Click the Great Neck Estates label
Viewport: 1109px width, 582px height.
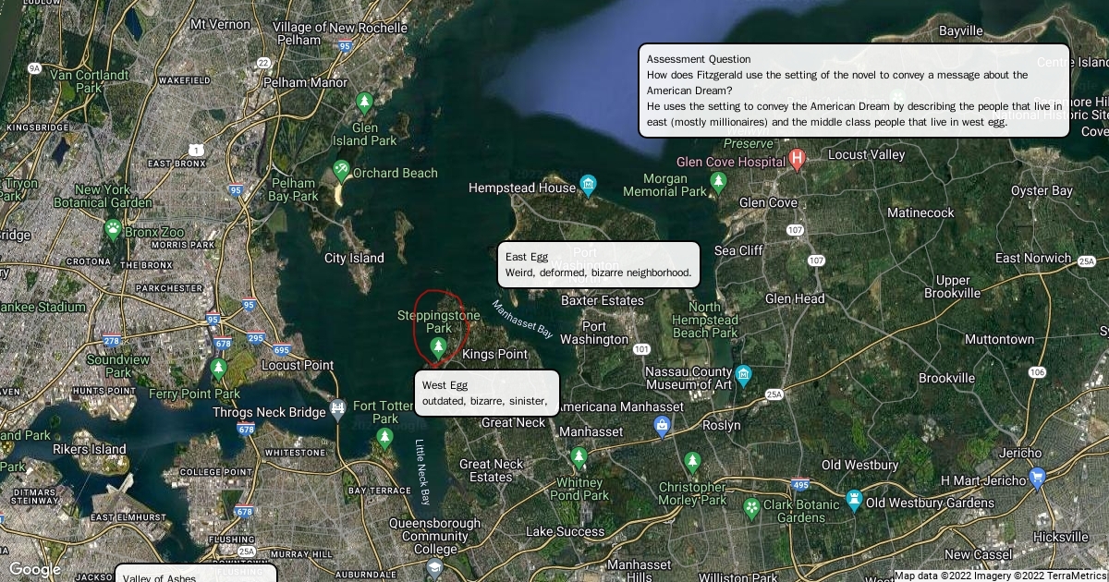click(x=492, y=470)
